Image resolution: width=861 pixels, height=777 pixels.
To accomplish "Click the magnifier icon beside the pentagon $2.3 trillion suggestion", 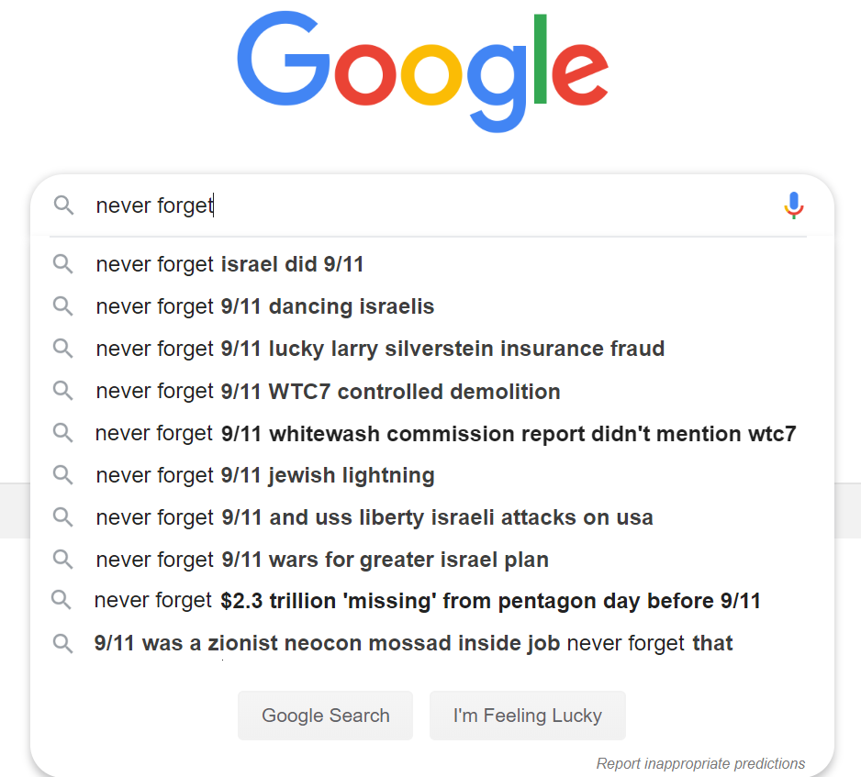I will coord(61,601).
